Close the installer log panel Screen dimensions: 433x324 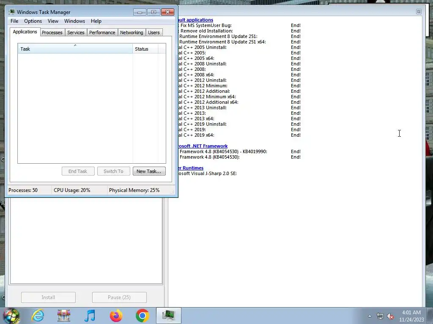[419, 11]
